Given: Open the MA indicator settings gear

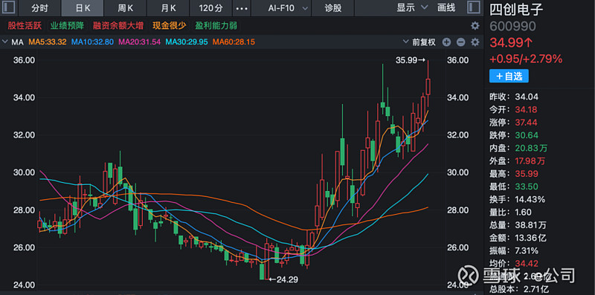Looking at the screenshot, I should pyautogui.click(x=475, y=42).
